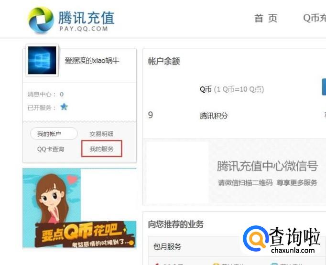Click the blue button beside Q币 row
This screenshot has width=326, height=265.
pyautogui.click(x=324, y=87)
